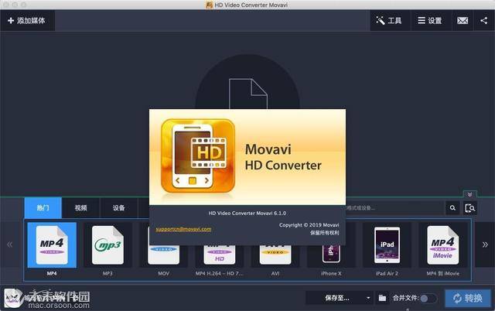Pick the iPad Air 2 device preset
Viewport: 495px width, 311px height.
(x=387, y=246)
